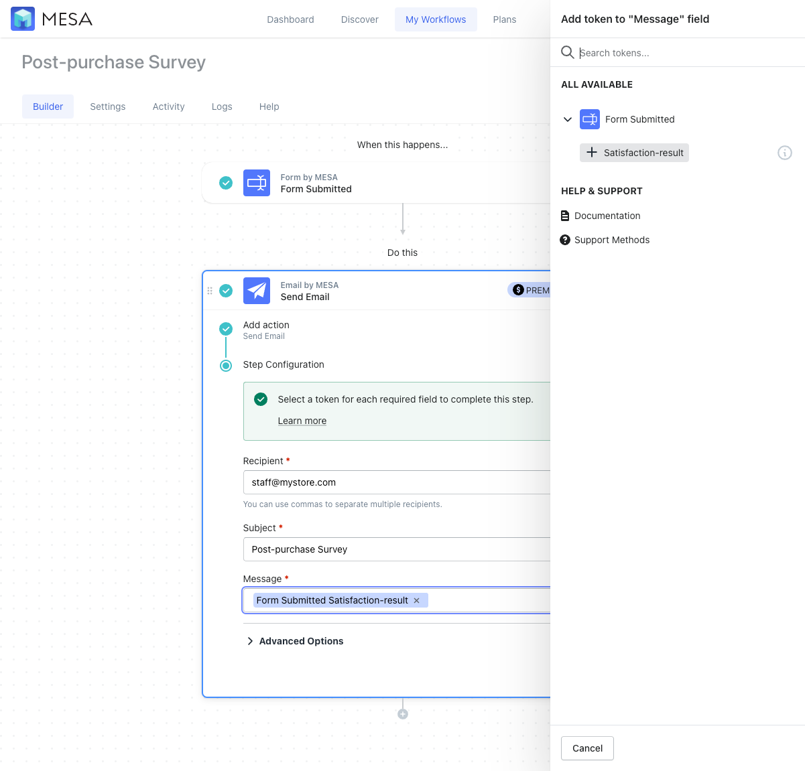Screen dimensions: 805x771
Task: Click the Documentation page icon
Action: [565, 215]
